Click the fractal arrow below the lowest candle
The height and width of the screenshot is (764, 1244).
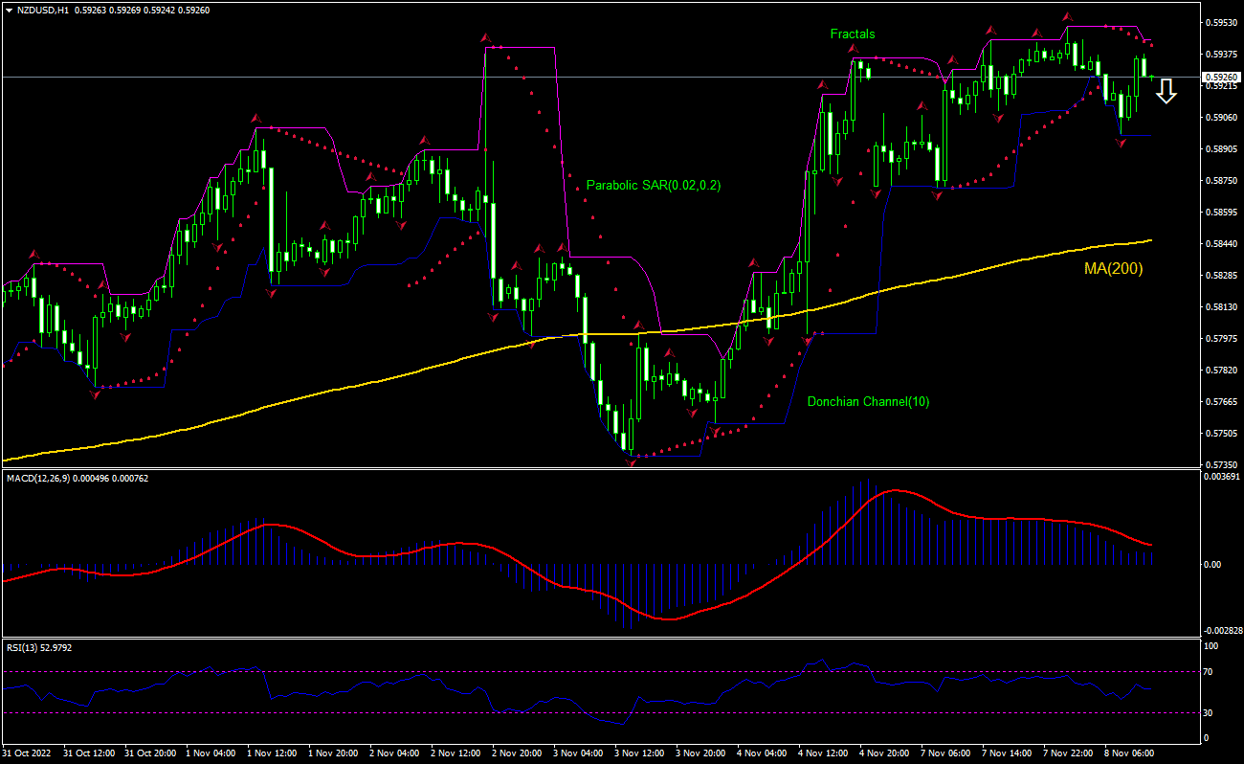631,462
